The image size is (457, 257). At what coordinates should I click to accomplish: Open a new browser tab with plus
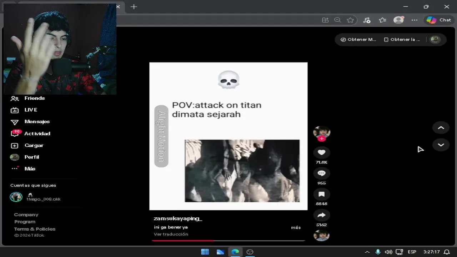click(x=134, y=7)
